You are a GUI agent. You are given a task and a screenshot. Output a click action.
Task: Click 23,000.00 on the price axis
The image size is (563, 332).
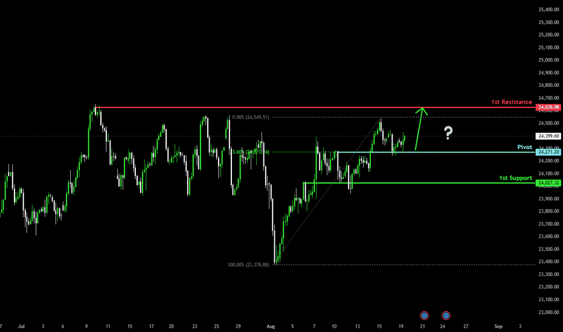549,312
